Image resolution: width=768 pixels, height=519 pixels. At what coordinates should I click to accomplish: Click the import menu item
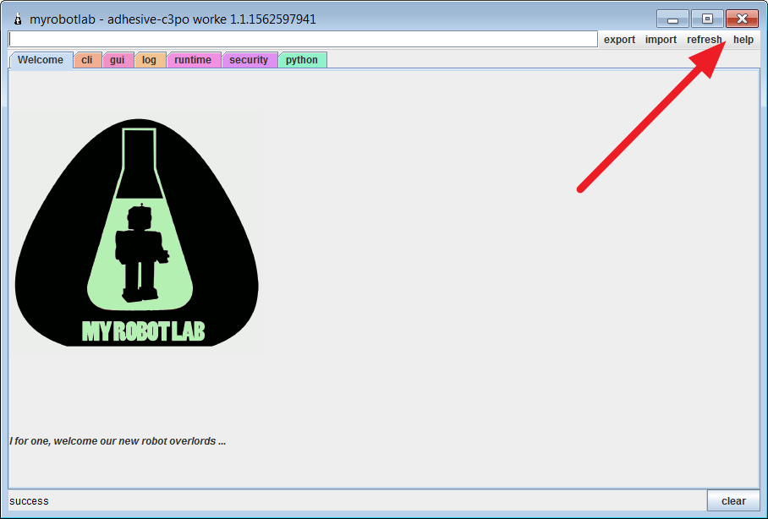tap(661, 40)
